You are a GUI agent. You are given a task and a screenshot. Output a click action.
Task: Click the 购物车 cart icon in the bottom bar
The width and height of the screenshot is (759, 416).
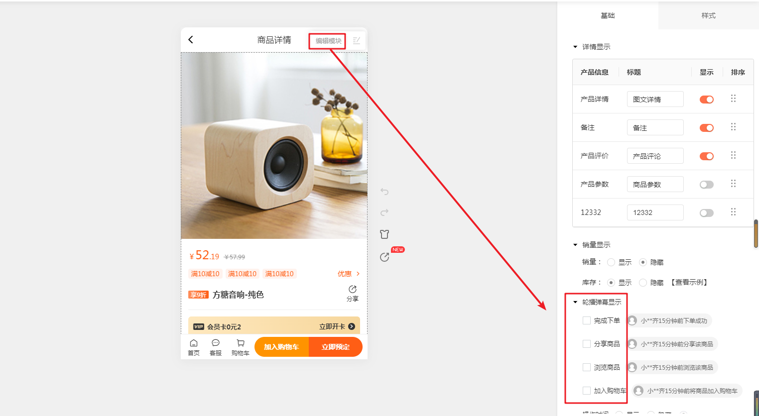(241, 343)
